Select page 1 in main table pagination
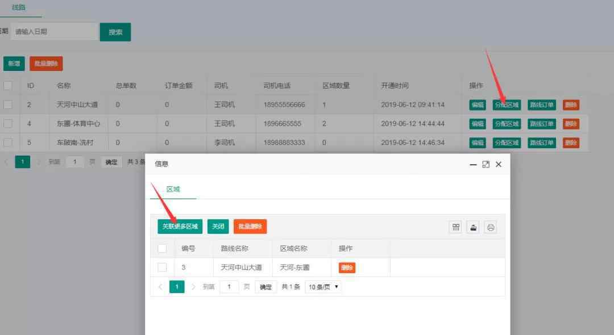 tap(23, 162)
